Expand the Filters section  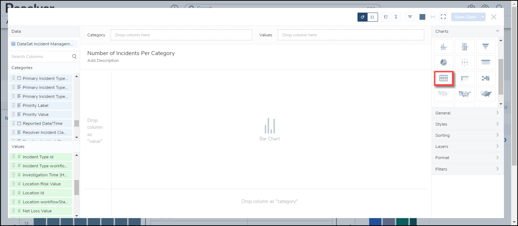467,169
